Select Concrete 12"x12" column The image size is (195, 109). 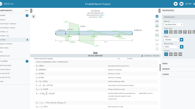coord(5,73)
